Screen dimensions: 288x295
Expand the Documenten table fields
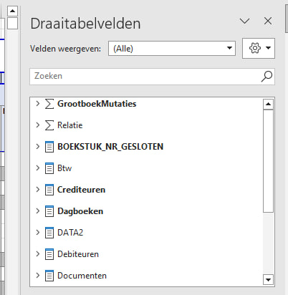click(x=37, y=276)
